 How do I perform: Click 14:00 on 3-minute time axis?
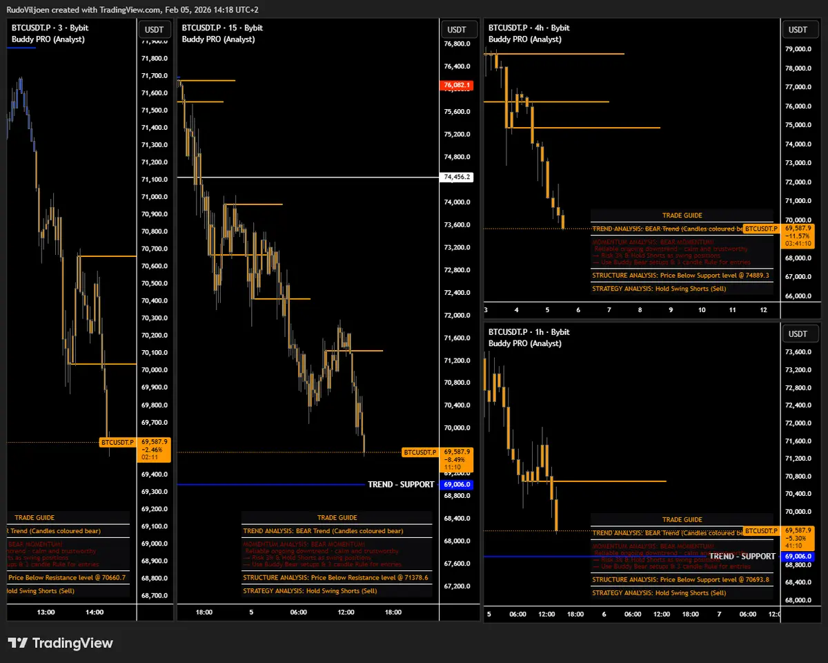click(x=95, y=613)
